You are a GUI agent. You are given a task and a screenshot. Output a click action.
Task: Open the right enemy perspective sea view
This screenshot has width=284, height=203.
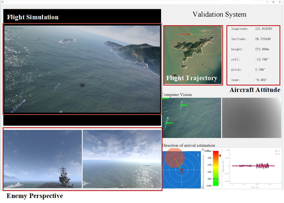[x=122, y=159]
